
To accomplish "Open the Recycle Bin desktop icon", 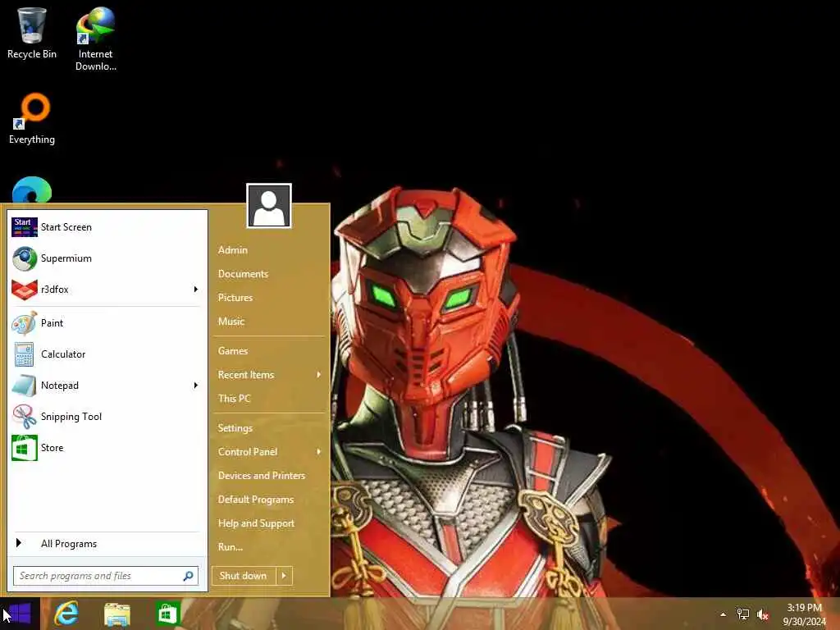I will [x=32, y=33].
